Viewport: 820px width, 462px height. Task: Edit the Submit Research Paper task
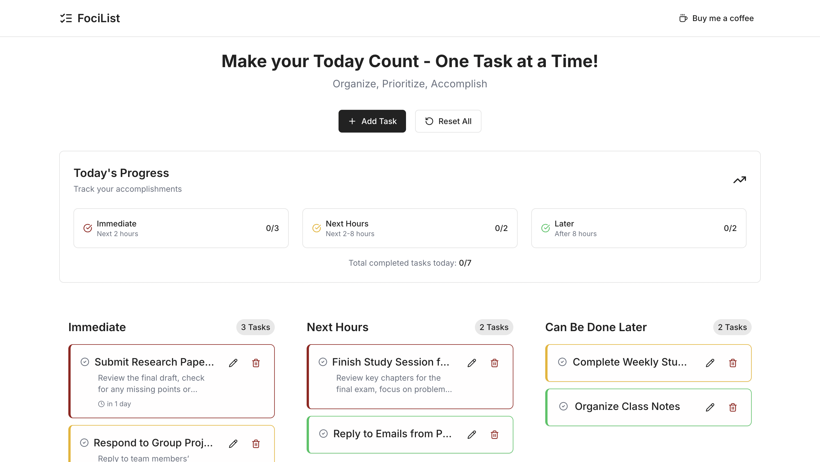(233, 363)
